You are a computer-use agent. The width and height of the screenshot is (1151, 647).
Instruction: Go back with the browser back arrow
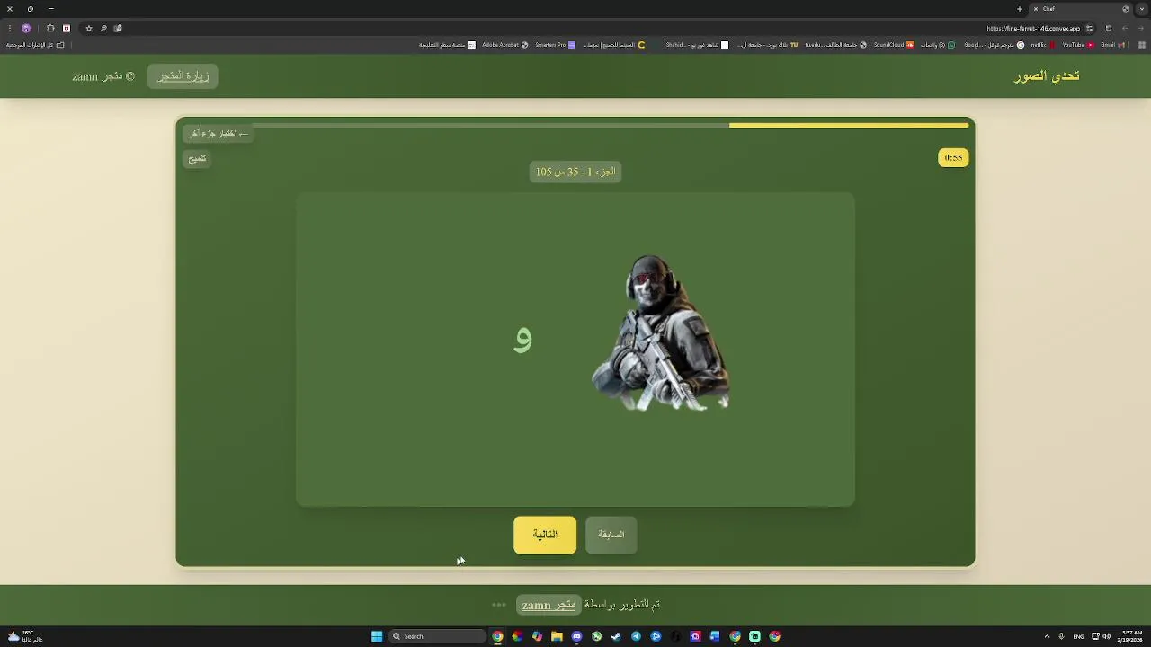pos(1141,28)
